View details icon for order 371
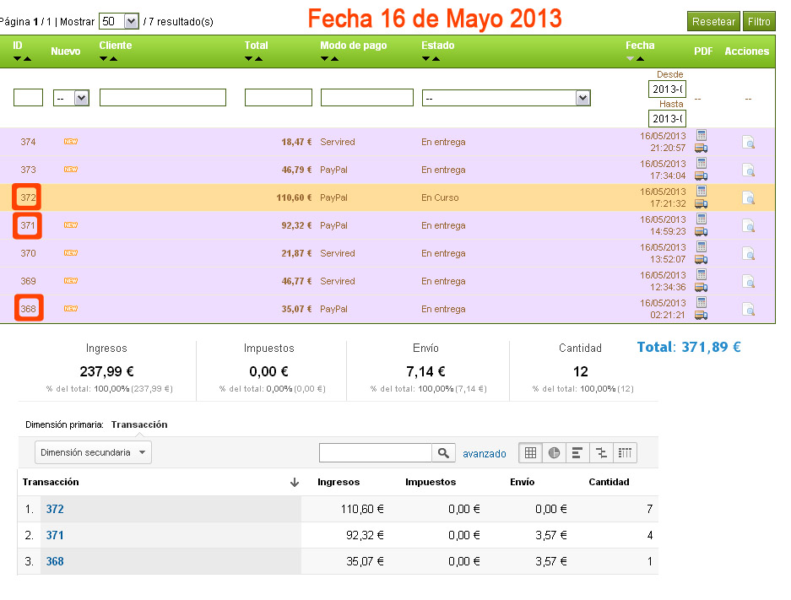 coord(749,225)
